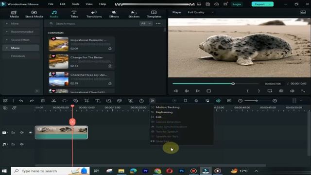Collapse the audio category sidebar
Screen dimensions: 311x175
click(x=37, y=91)
